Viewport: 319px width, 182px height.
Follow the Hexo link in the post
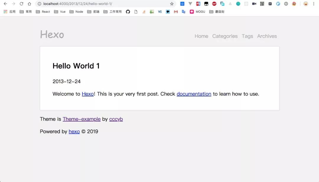click(88, 94)
